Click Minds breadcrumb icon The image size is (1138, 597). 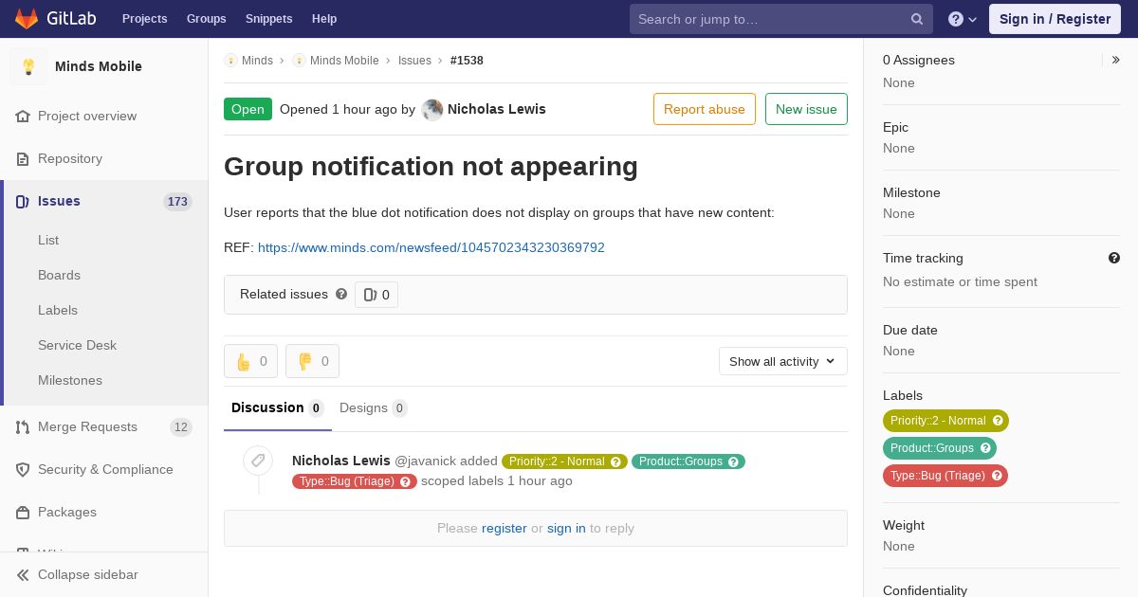pos(230,60)
